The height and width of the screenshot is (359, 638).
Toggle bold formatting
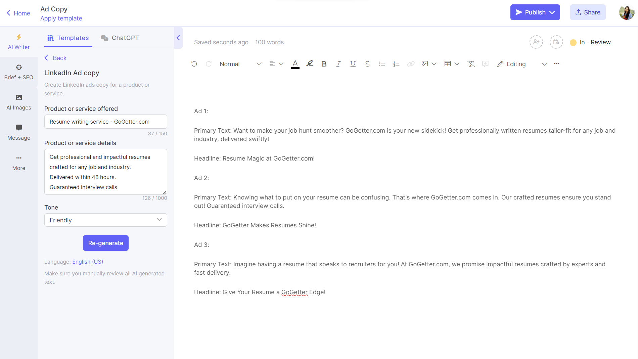coord(324,64)
